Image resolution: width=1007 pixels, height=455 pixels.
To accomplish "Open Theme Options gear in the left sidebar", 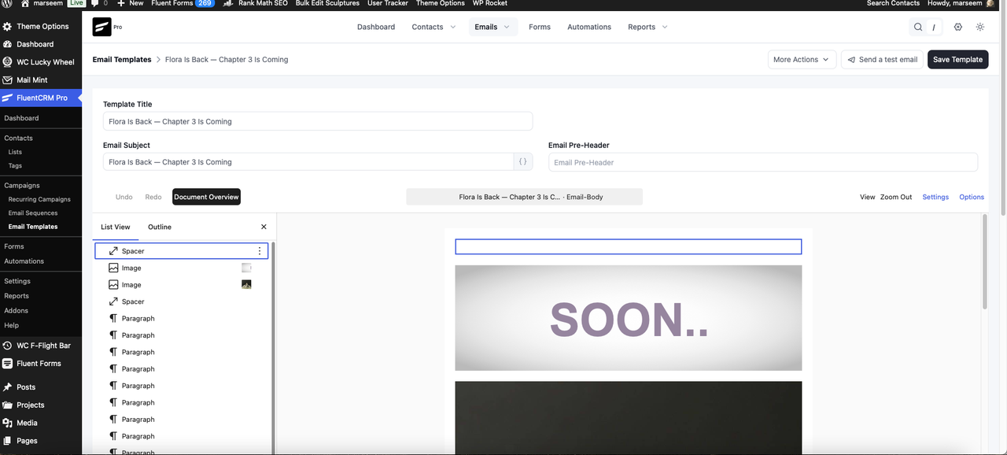I will [x=7, y=26].
